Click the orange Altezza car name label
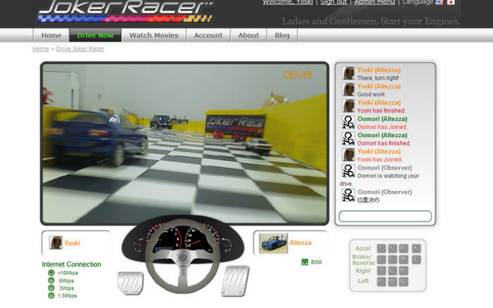 click(300, 243)
